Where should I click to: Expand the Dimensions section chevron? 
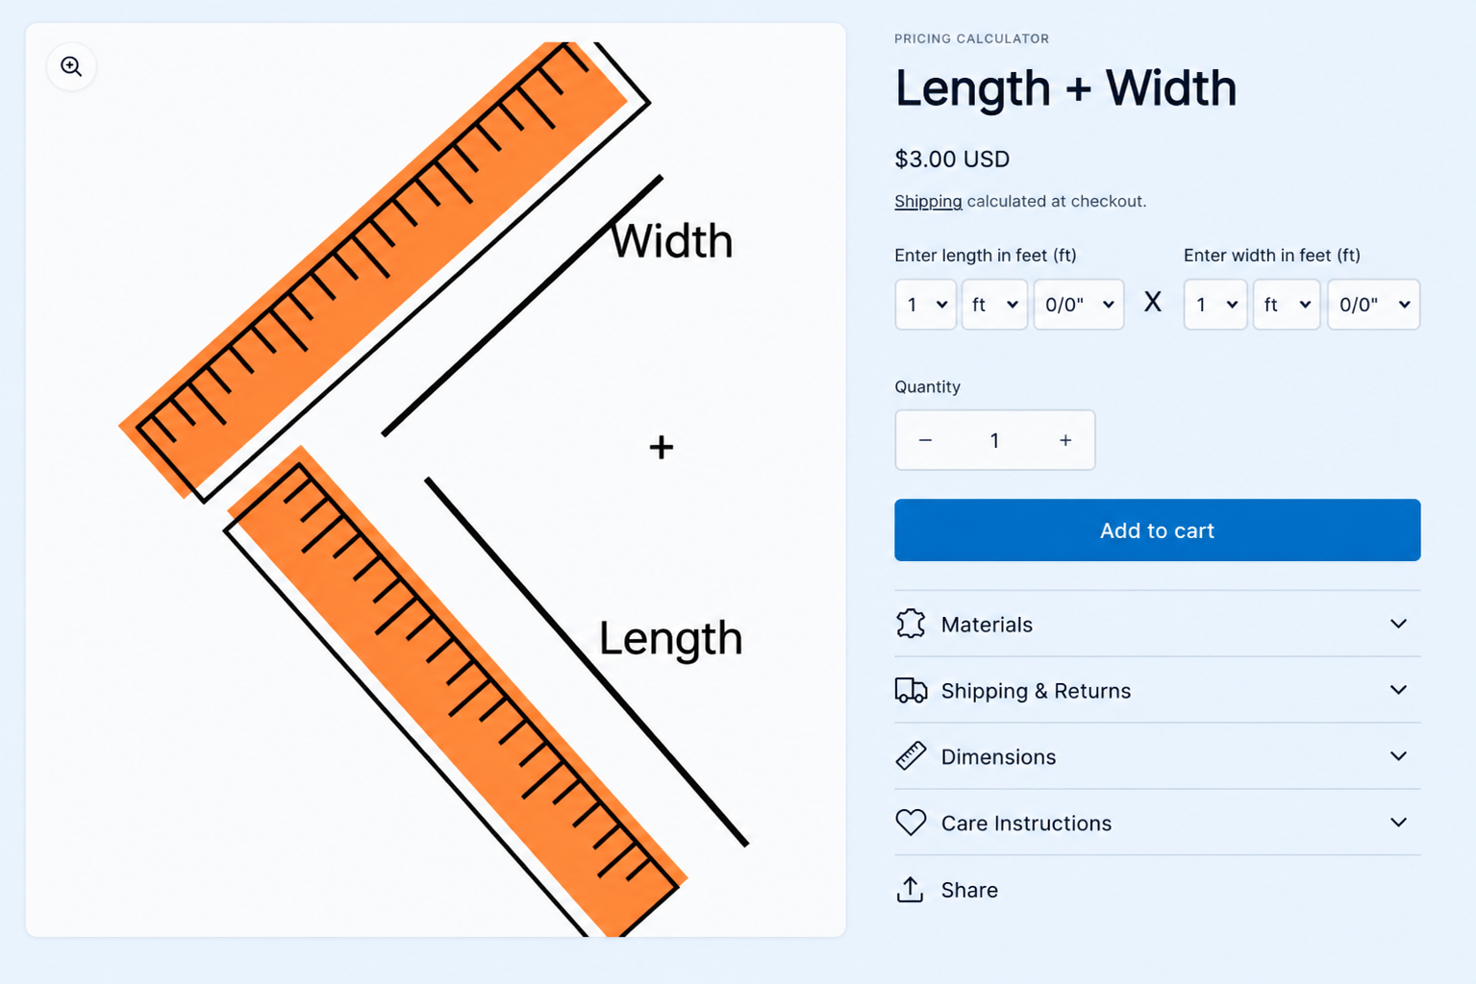pos(1398,756)
